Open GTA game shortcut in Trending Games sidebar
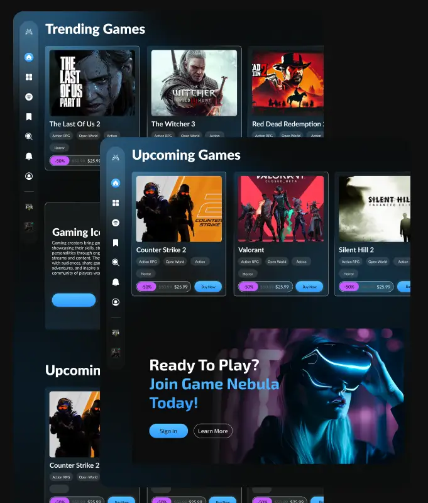Viewport: 428px width, 503px height. pos(29,206)
